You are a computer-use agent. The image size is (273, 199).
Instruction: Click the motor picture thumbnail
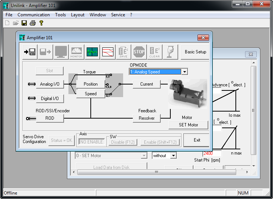point(187,94)
